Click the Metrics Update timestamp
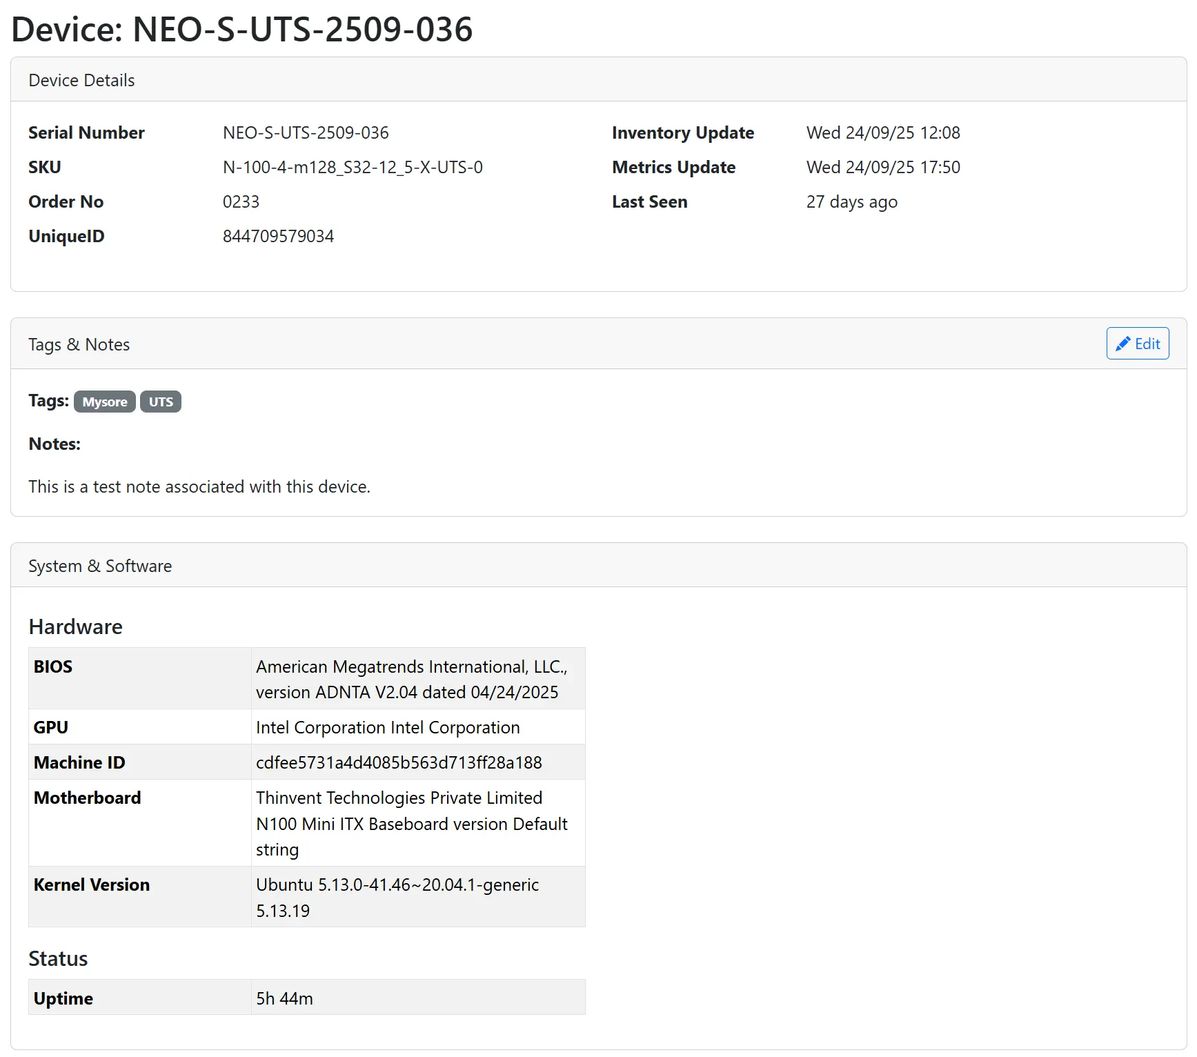The image size is (1197, 1057). (883, 167)
